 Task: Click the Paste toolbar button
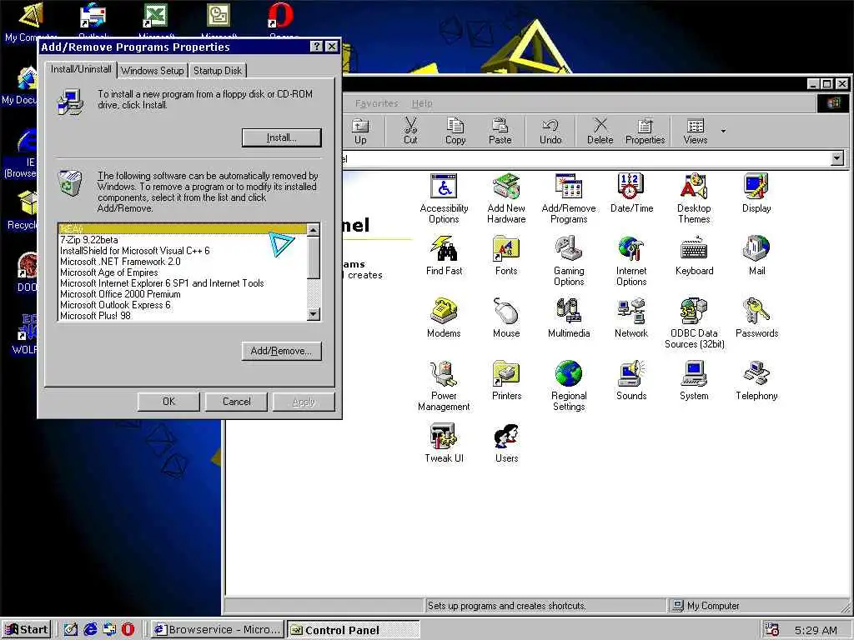coord(500,132)
